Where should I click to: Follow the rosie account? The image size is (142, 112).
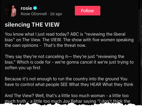coord(88,11)
